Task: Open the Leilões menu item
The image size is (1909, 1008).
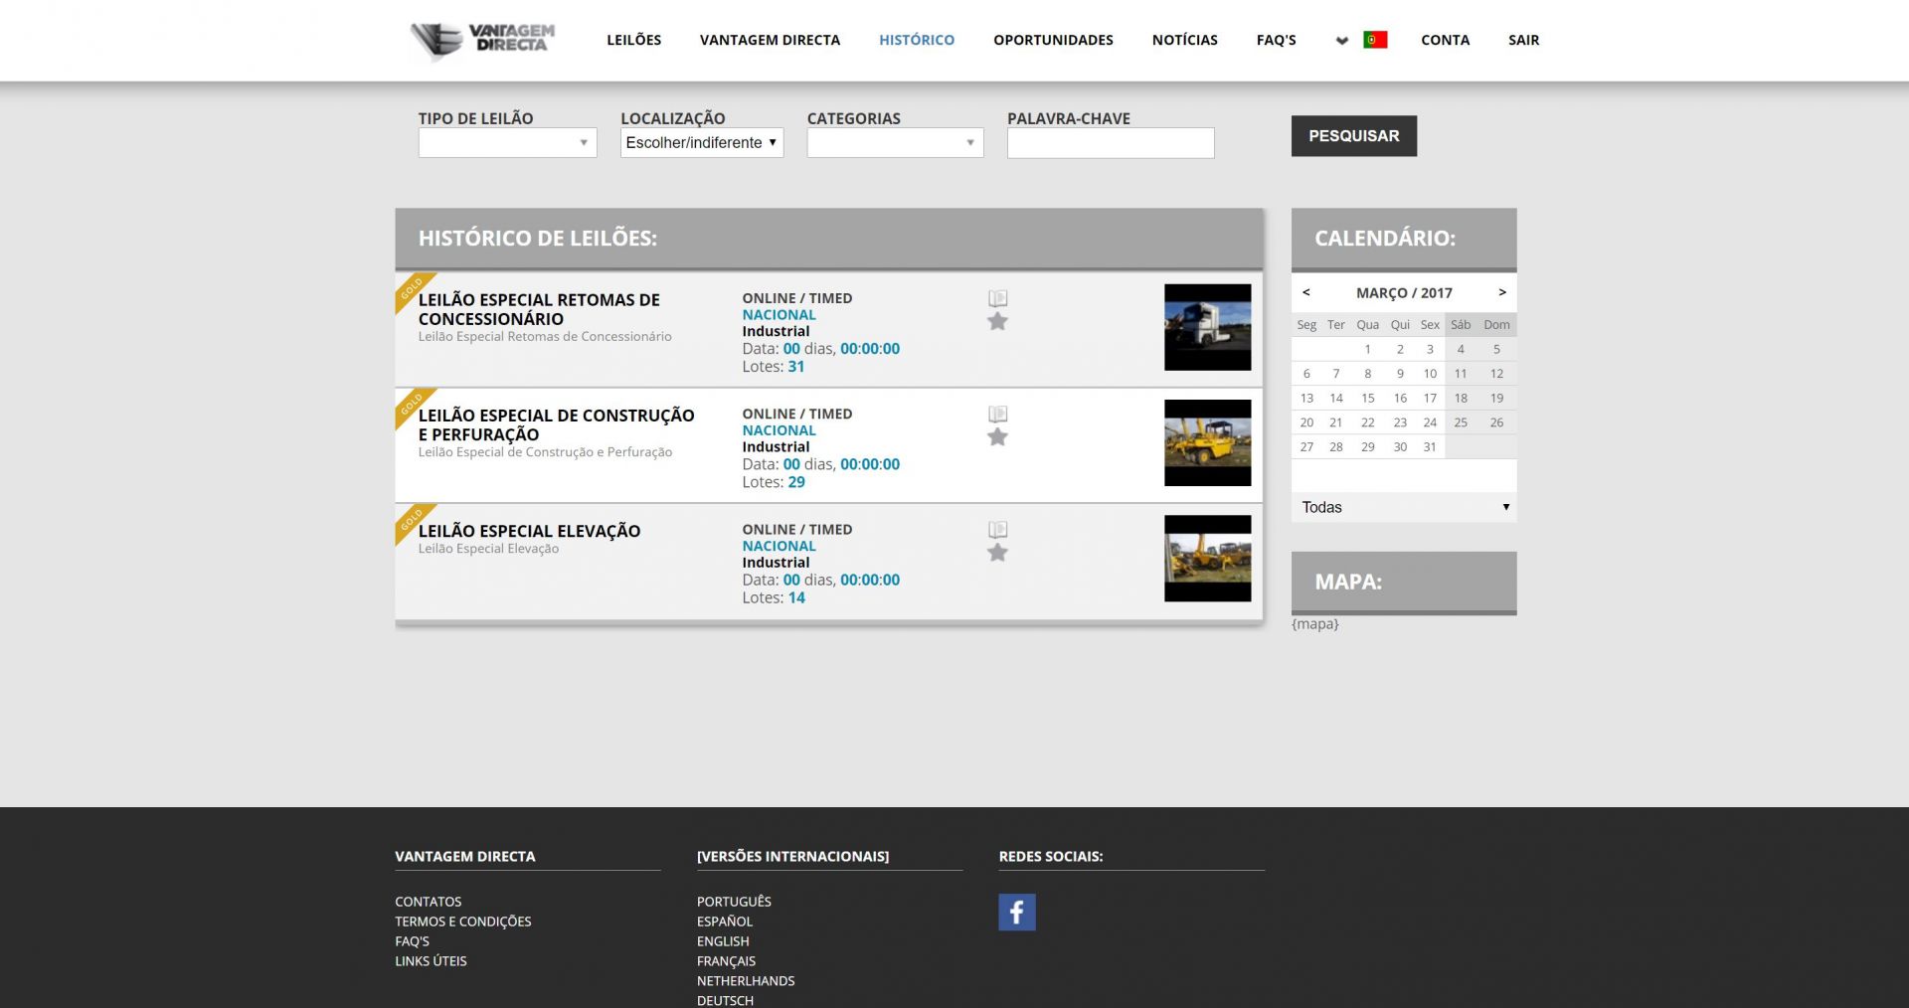Action: [x=633, y=40]
